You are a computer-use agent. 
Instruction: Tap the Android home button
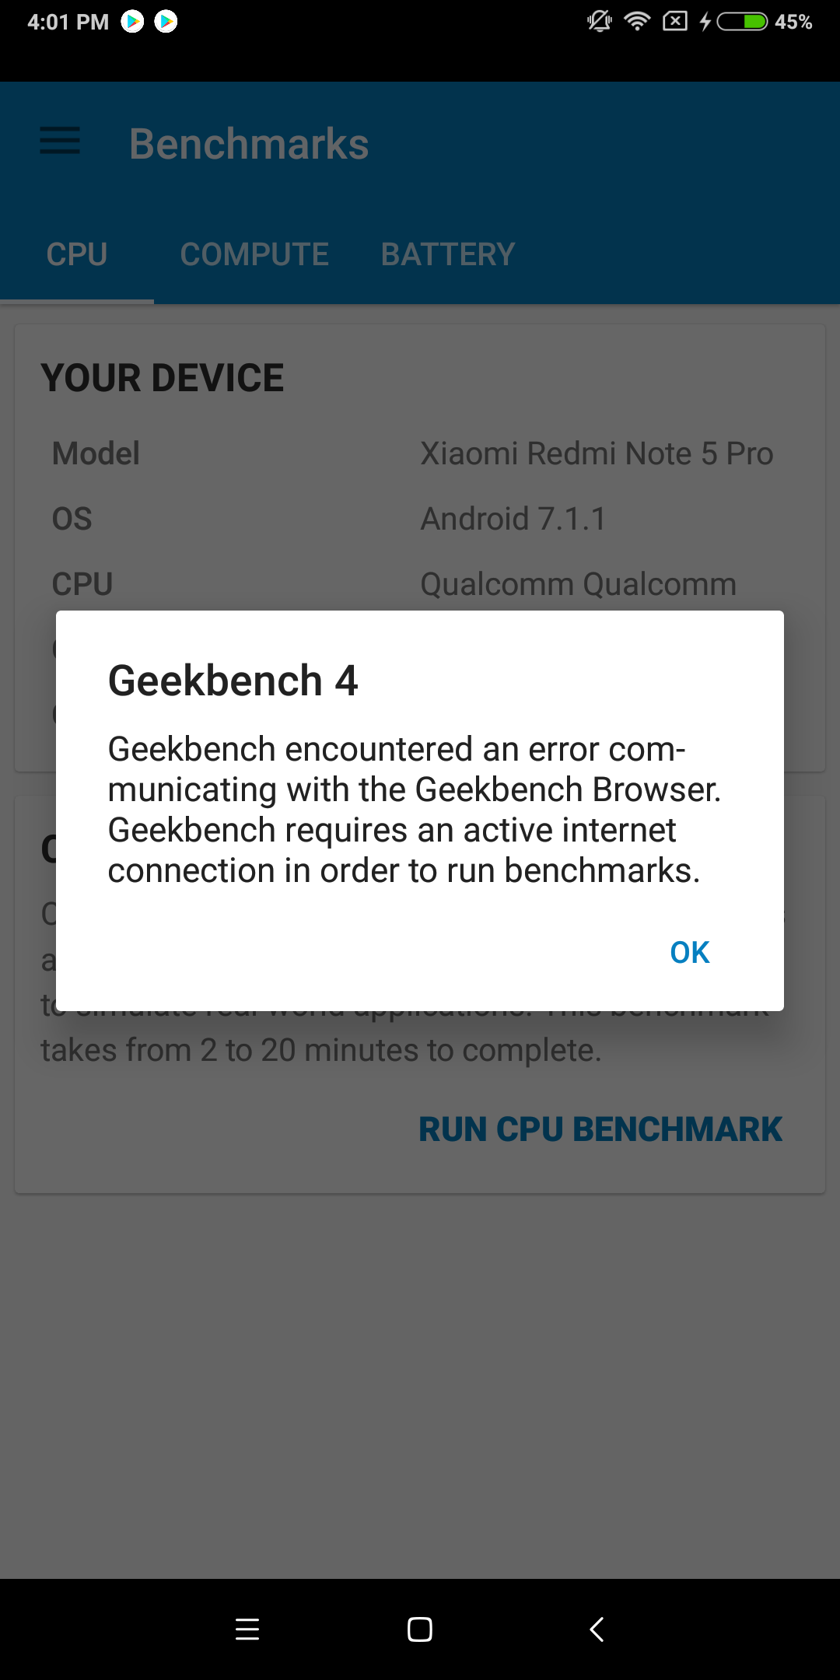(x=420, y=1629)
